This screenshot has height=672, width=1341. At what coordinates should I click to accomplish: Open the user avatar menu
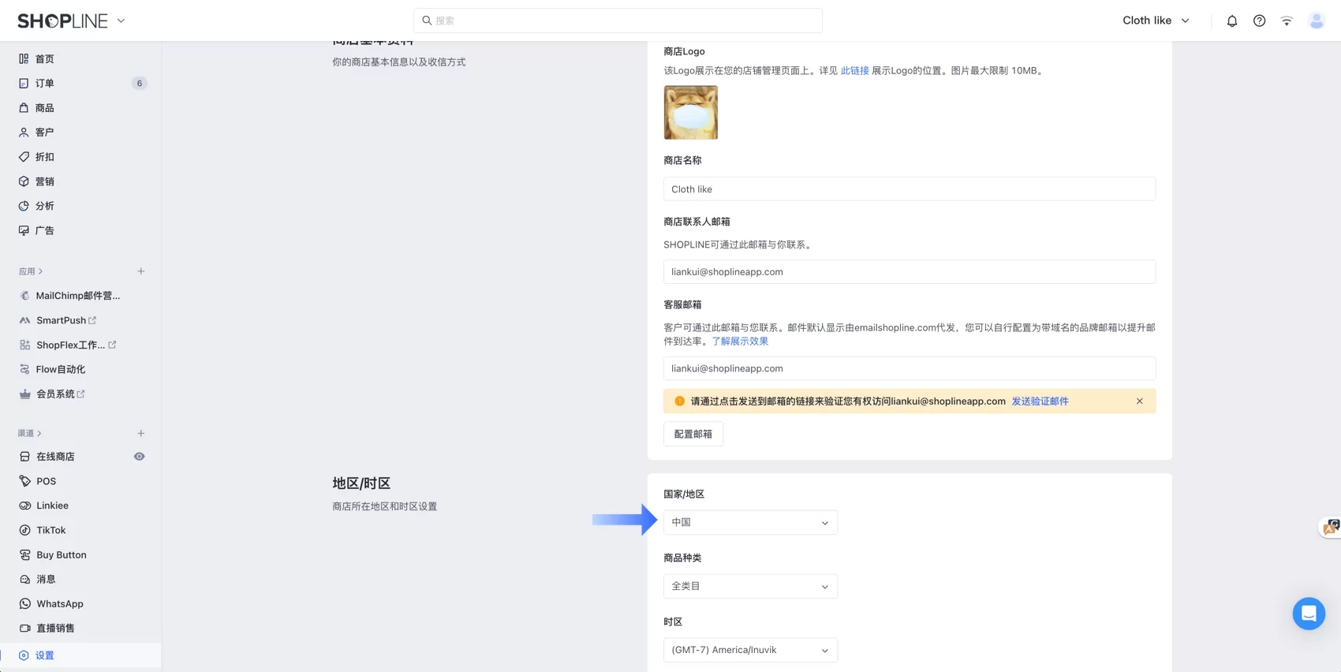pos(1316,21)
